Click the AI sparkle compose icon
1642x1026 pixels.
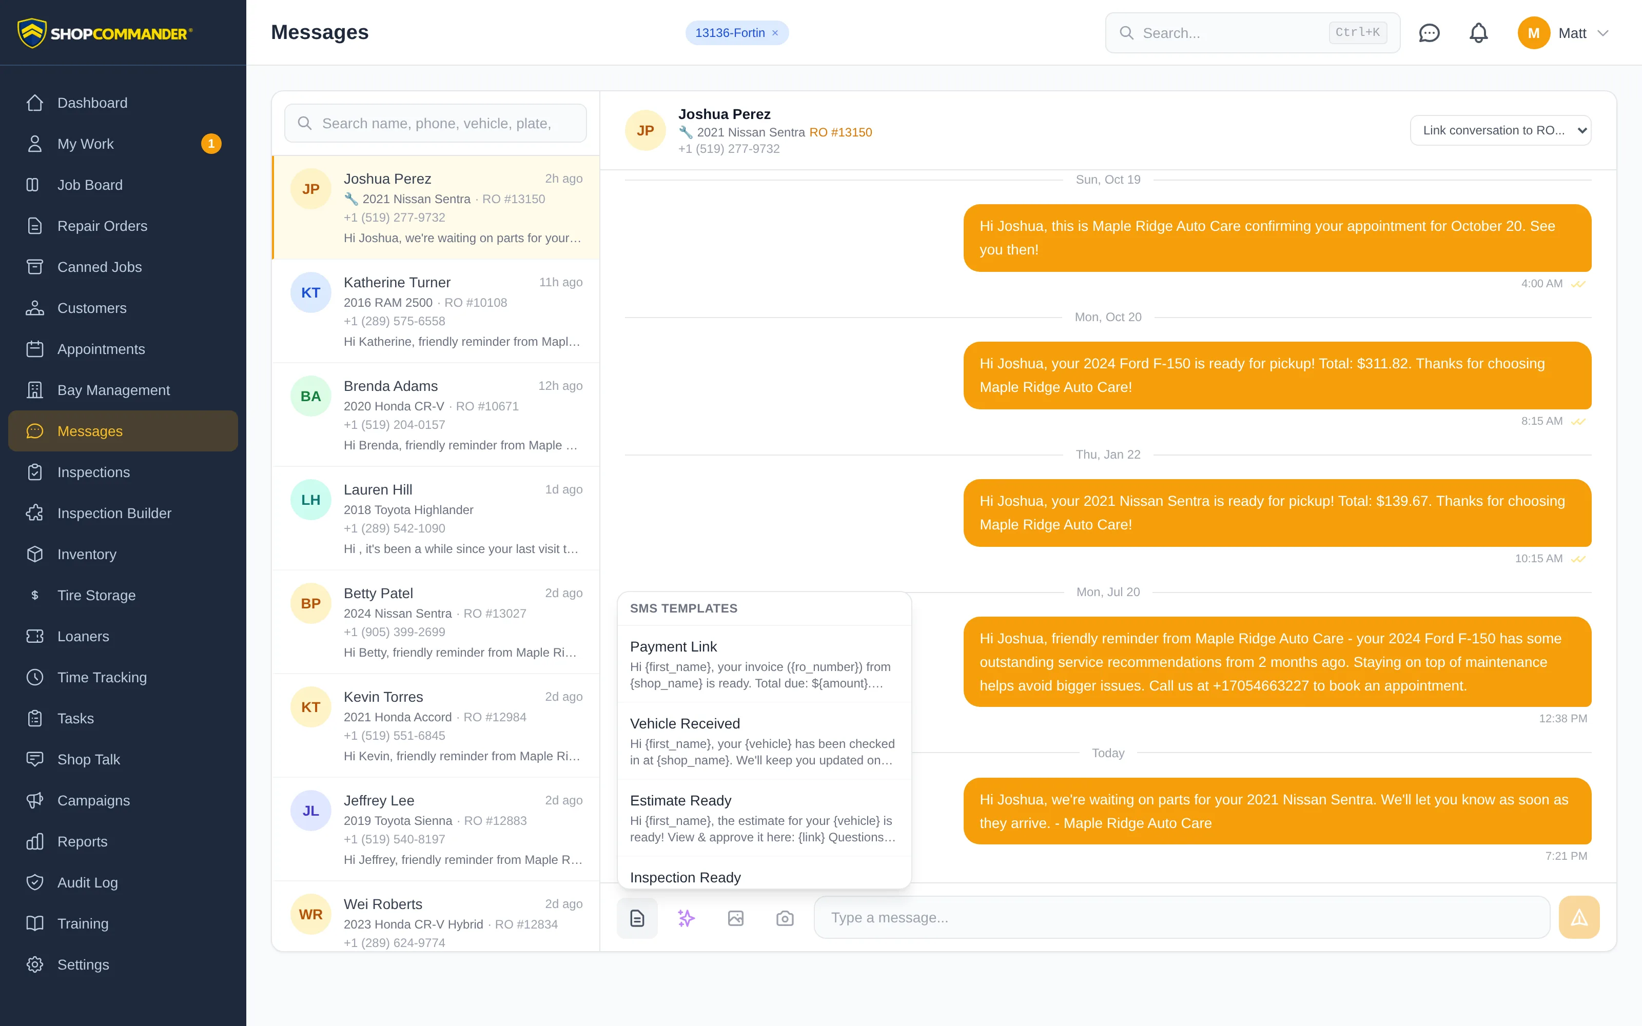(686, 918)
